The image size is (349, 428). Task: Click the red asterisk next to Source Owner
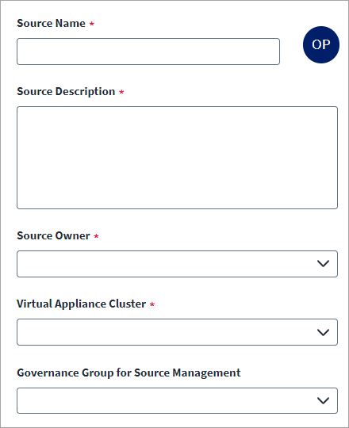click(x=96, y=236)
